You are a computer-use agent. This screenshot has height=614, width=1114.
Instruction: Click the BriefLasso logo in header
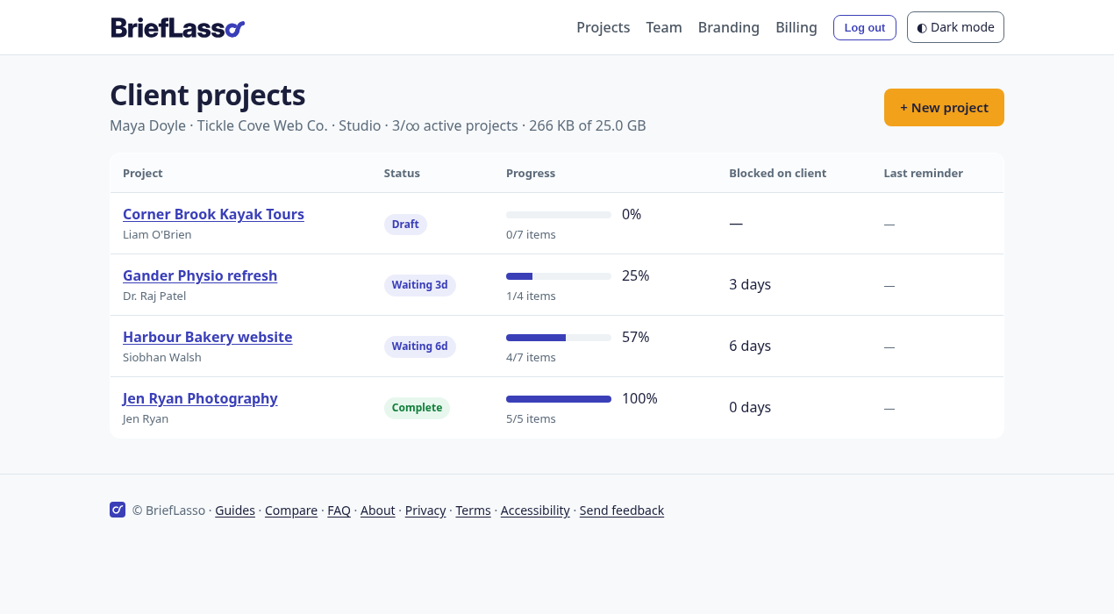click(178, 27)
